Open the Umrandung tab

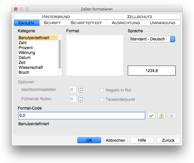pyautogui.click(x=163, y=23)
